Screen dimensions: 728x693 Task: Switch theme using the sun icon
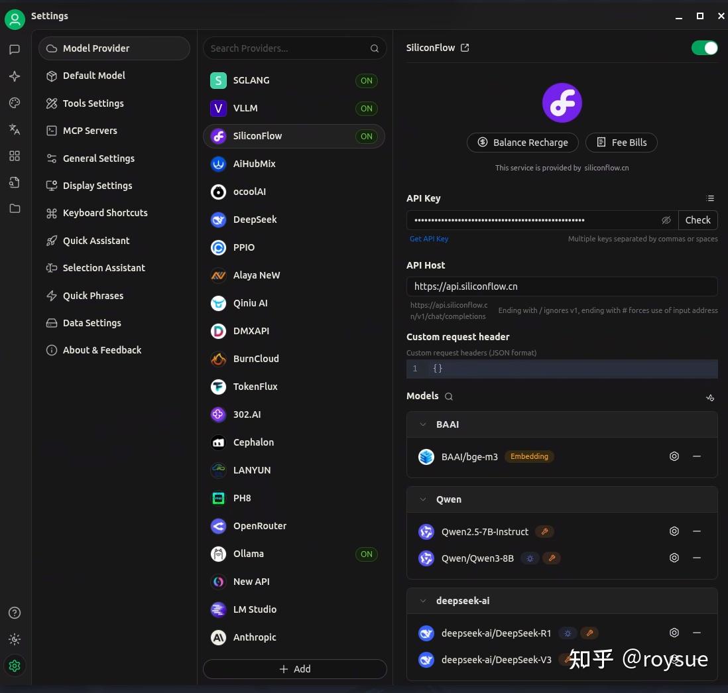coord(15,639)
